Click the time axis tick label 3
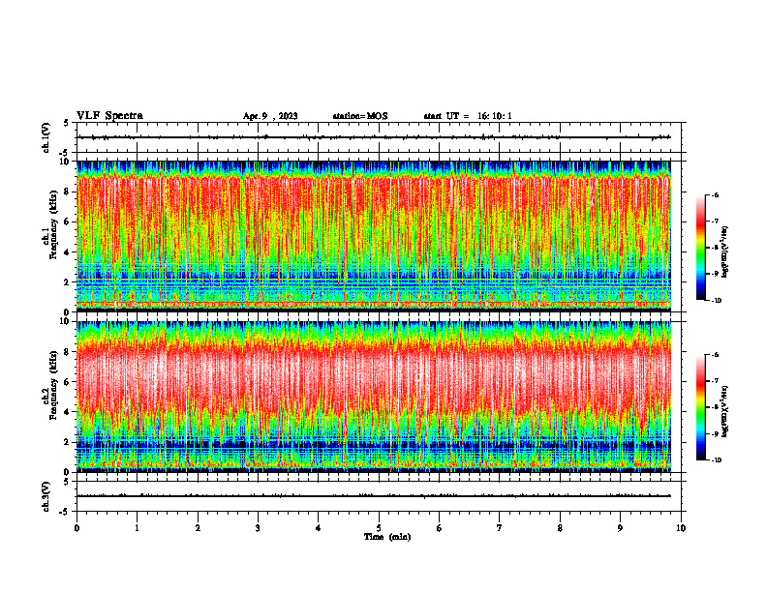 pos(258,528)
